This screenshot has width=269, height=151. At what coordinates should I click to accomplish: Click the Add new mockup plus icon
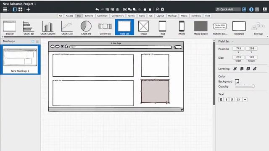28,9
